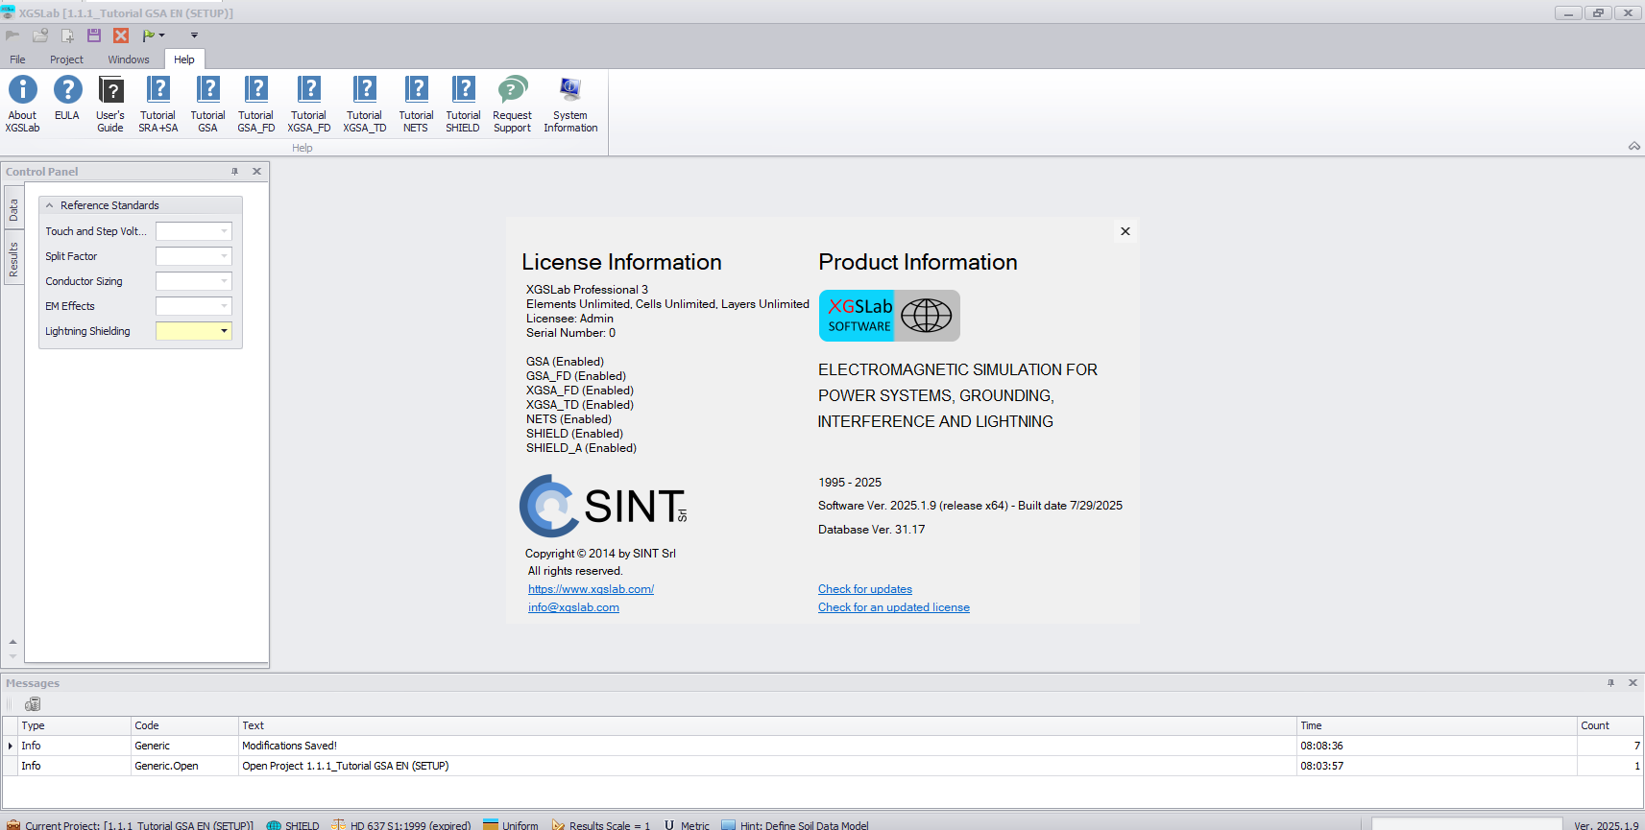Viewport: 1645px width, 830px height.
Task: Open the Touch and Step Volt dropdown
Action: click(224, 231)
